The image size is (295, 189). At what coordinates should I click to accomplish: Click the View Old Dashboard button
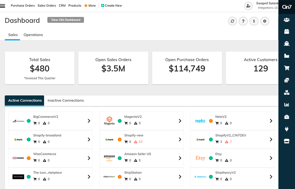(x=65, y=20)
